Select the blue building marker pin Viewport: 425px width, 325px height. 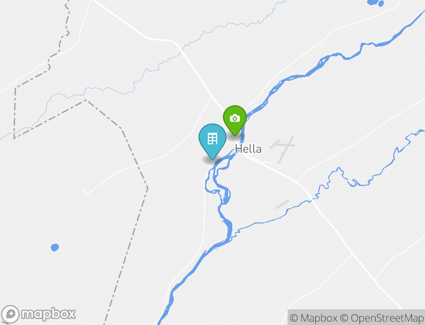213,141
